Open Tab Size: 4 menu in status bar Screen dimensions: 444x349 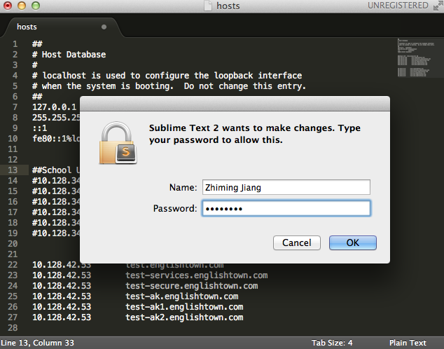pyautogui.click(x=332, y=343)
